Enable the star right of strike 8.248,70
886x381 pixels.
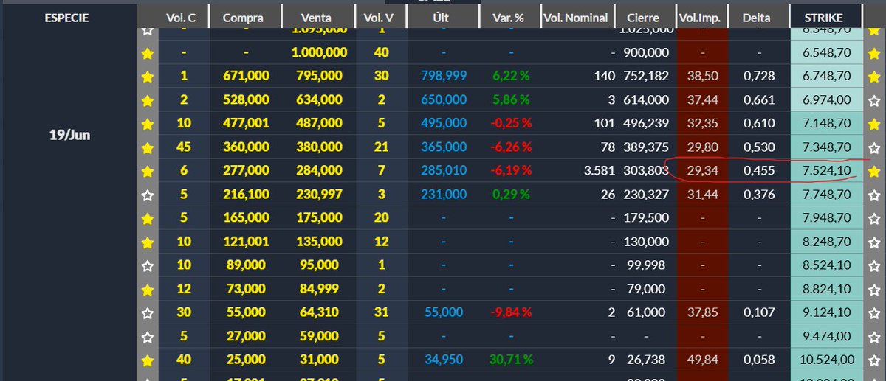pos(874,242)
